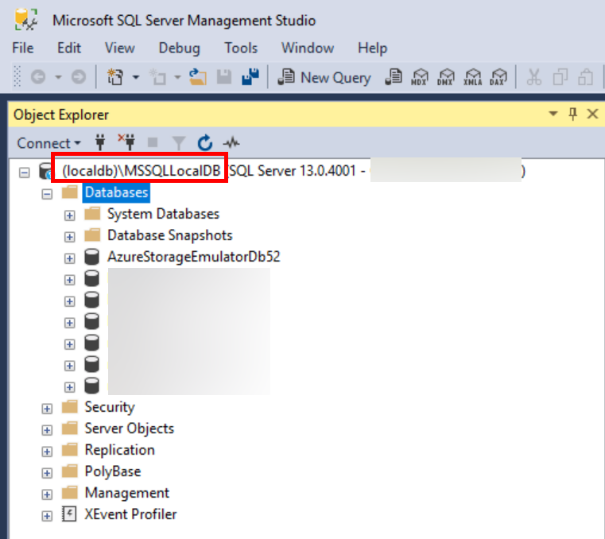605x539 pixels.
Task: Select the Server Objects tree item
Action: (x=130, y=428)
